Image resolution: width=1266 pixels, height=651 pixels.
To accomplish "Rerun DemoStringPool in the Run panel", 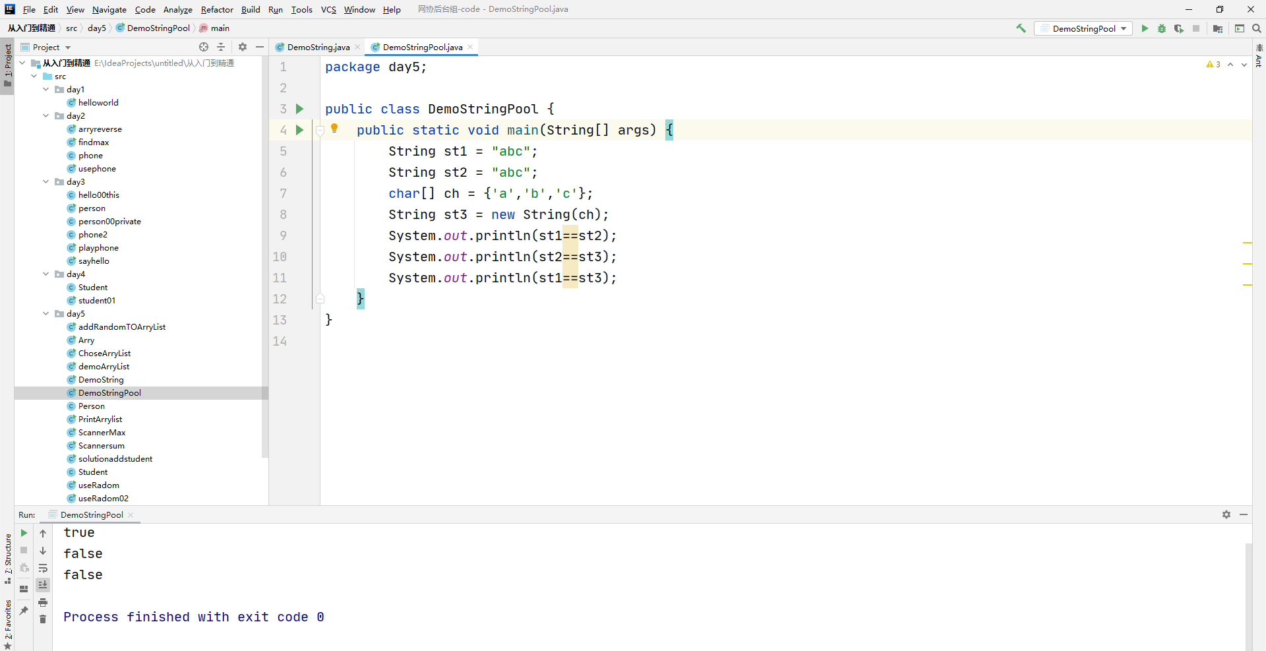I will pyautogui.click(x=24, y=533).
